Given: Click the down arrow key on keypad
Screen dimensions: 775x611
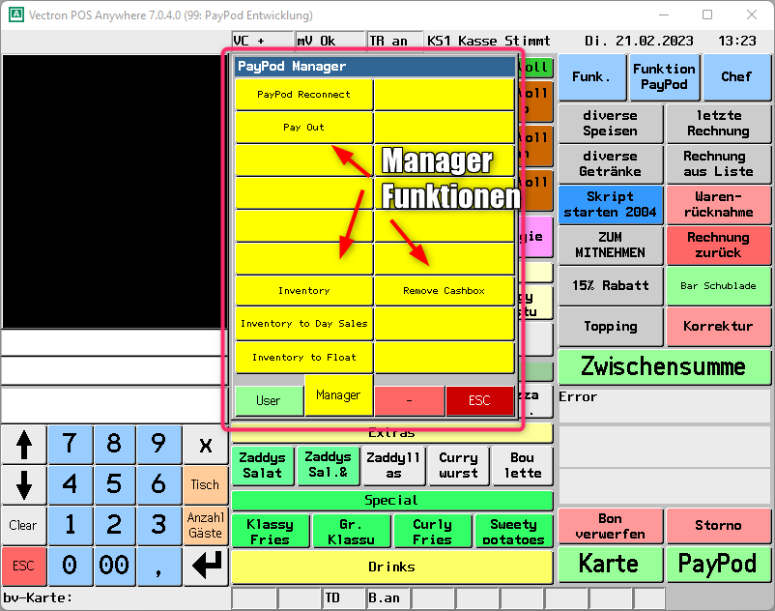Looking at the screenshot, I should (24, 484).
